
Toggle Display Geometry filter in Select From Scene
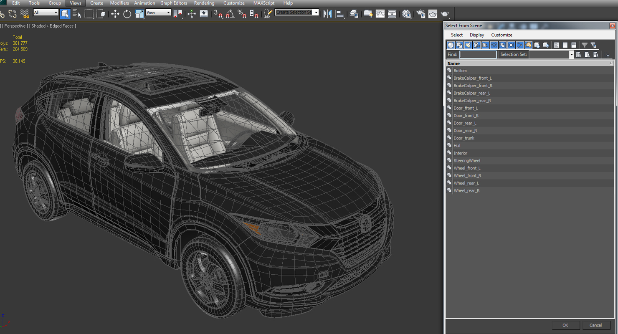tap(451, 45)
